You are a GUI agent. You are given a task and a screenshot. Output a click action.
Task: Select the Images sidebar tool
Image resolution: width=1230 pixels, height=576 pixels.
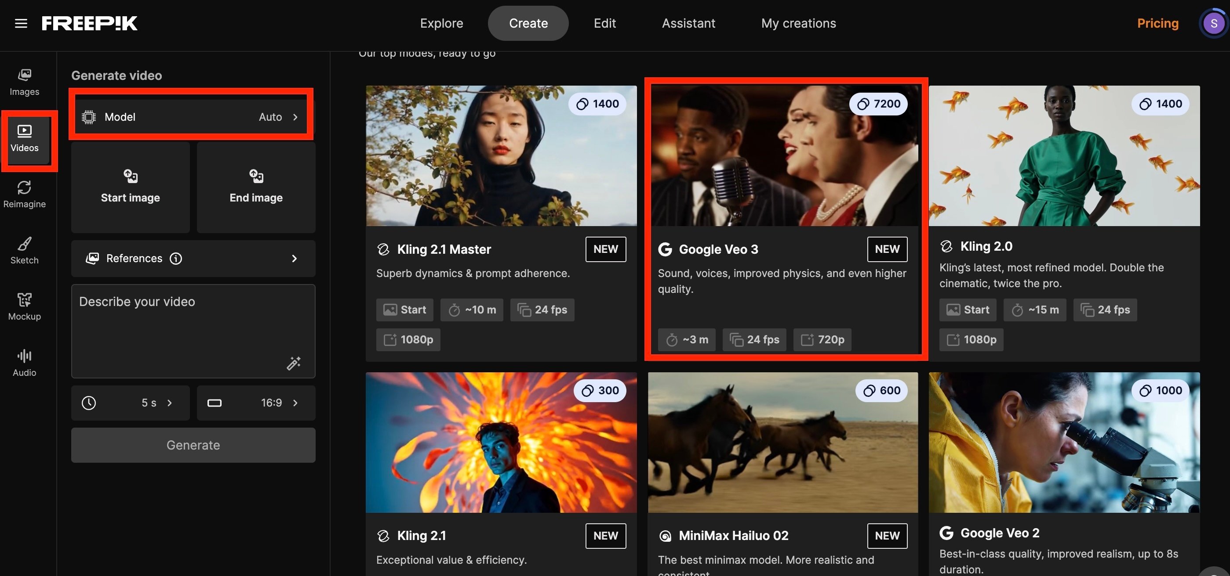[24, 83]
